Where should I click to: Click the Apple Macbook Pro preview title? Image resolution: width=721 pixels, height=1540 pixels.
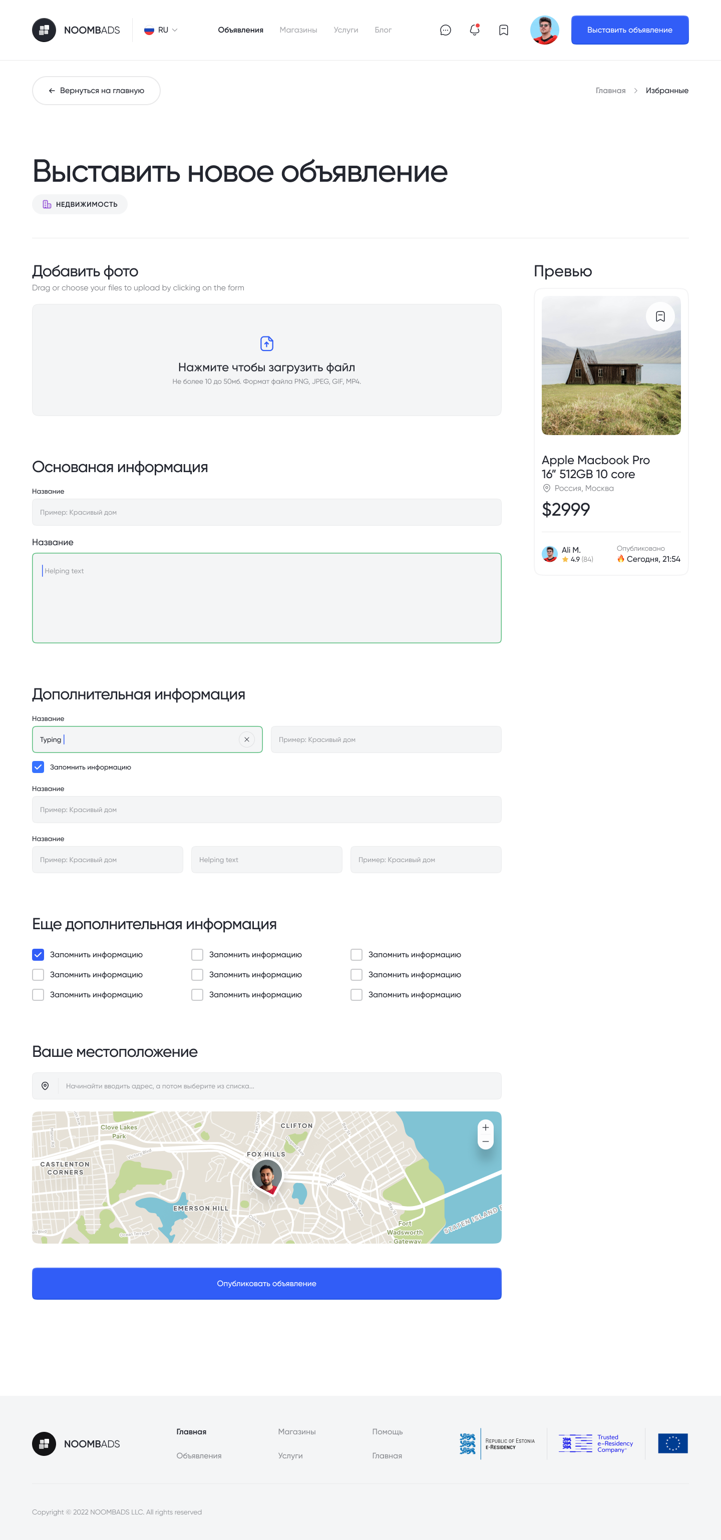[595, 467]
